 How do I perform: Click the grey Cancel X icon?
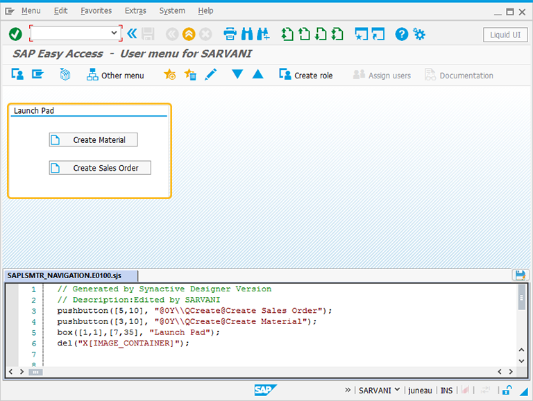pos(205,34)
